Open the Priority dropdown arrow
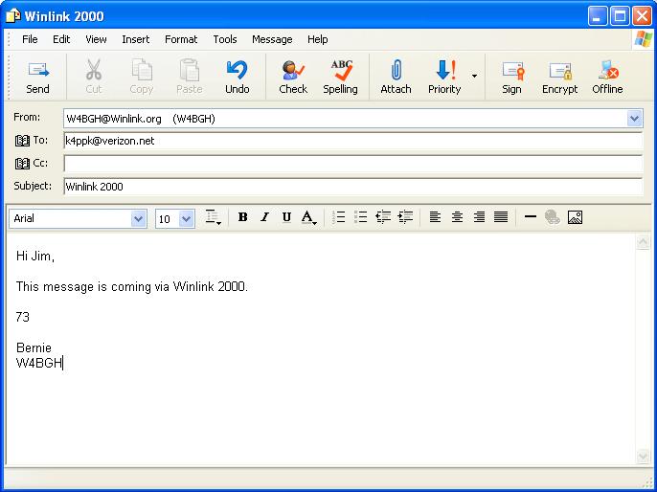This screenshot has width=657, height=492. tap(474, 77)
